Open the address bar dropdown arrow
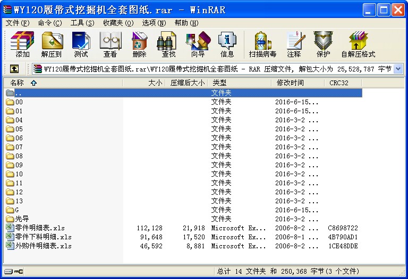This screenshot has height=279, width=408. tap(398, 69)
